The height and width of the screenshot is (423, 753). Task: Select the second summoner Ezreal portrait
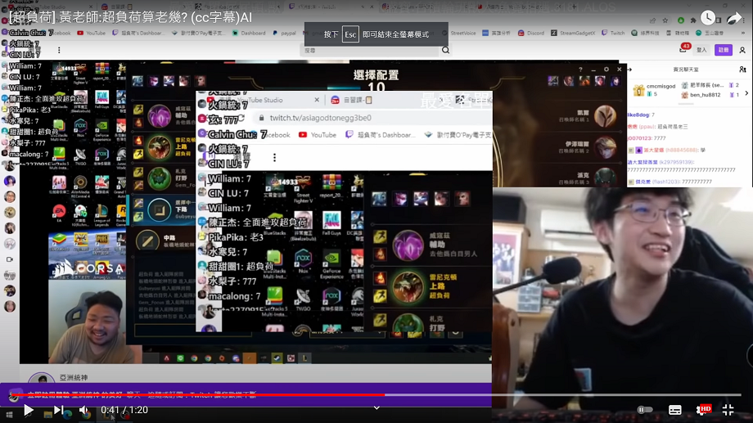pyautogui.click(x=605, y=147)
